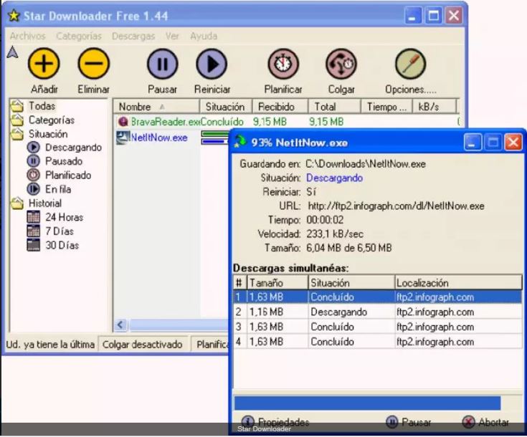
Task: Sort by Recibido column header
Action: point(280,107)
